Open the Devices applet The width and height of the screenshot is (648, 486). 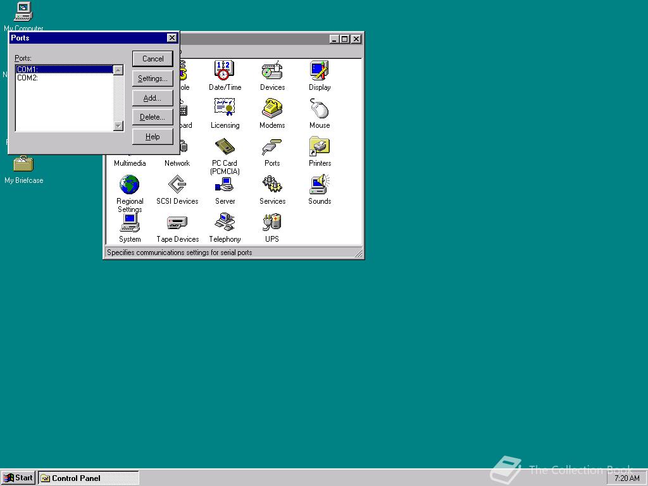click(271, 71)
